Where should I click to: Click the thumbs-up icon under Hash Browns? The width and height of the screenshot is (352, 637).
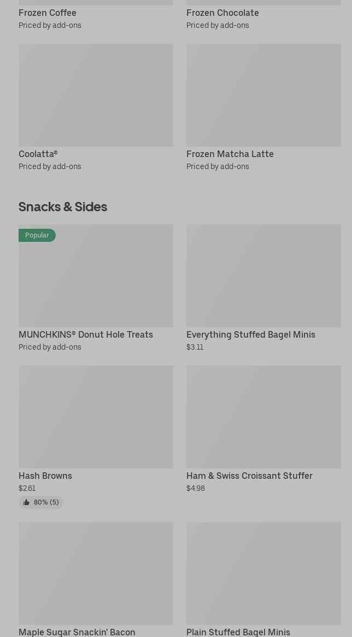(x=26, y=502)
